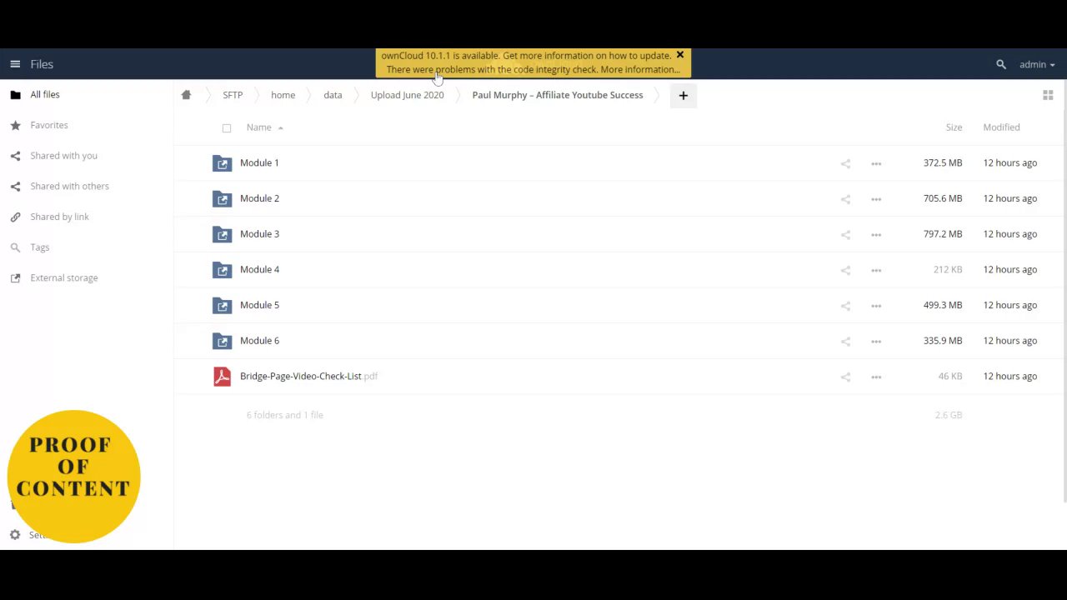Open Upload June 2020 breadcrumb
This screenshot has width=1067, height=600.
407,95
